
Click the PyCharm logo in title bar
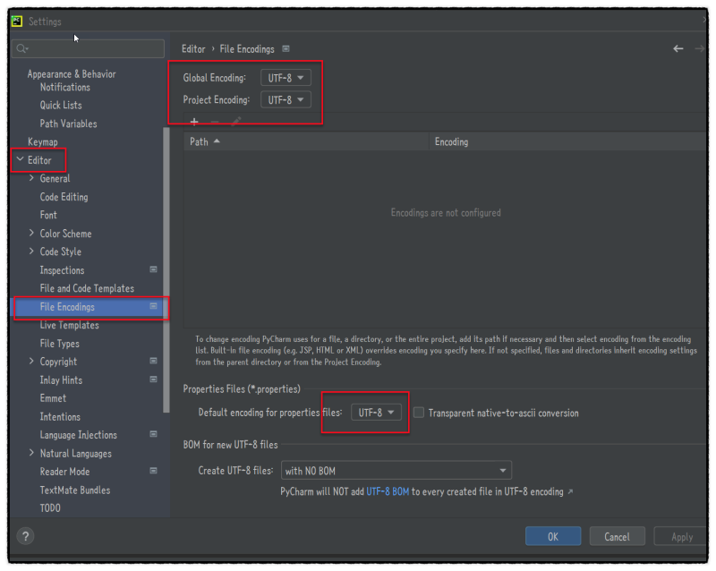[x=17, y=21]
